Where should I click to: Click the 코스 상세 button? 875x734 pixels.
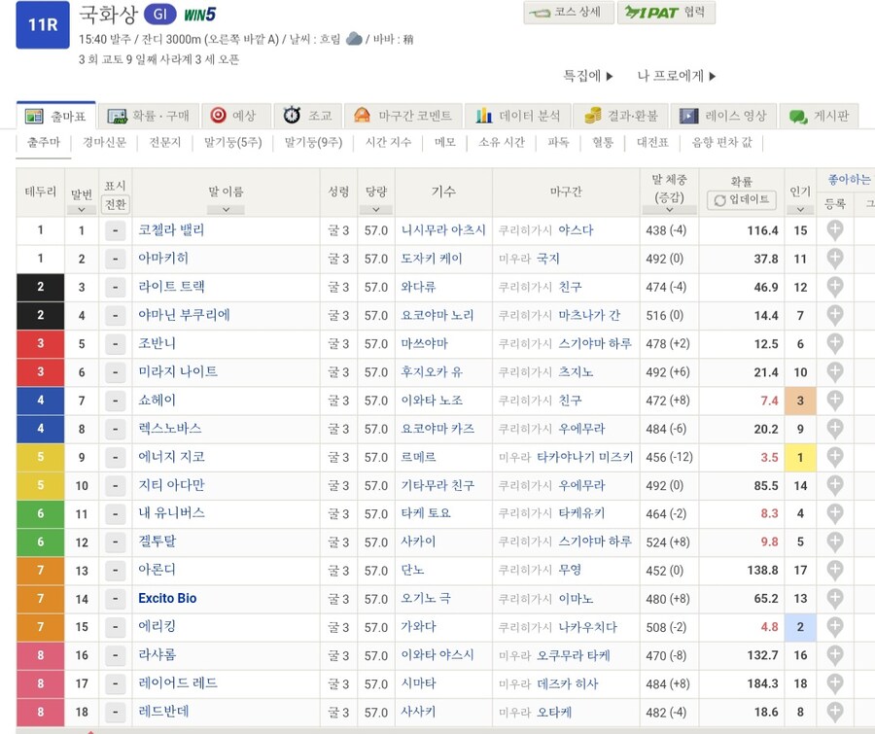click(569, 14)
